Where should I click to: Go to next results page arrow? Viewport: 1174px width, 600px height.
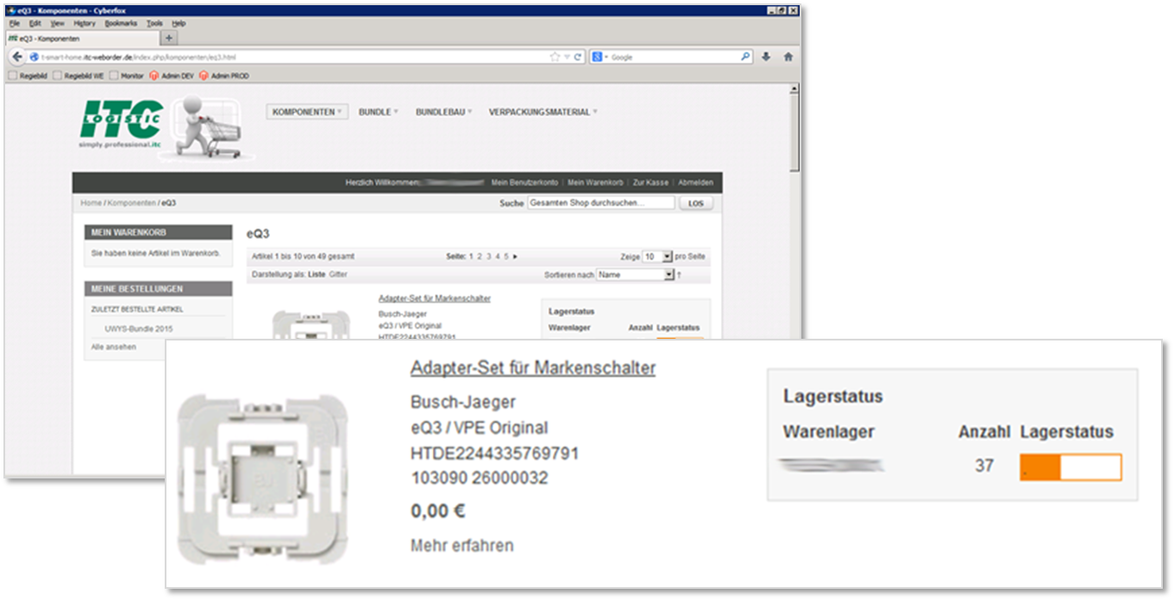[516, 257]
